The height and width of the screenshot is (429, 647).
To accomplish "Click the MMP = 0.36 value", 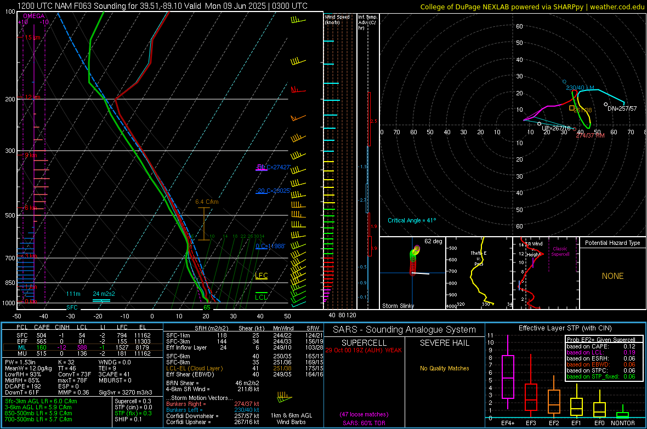I will pos(73,392).
